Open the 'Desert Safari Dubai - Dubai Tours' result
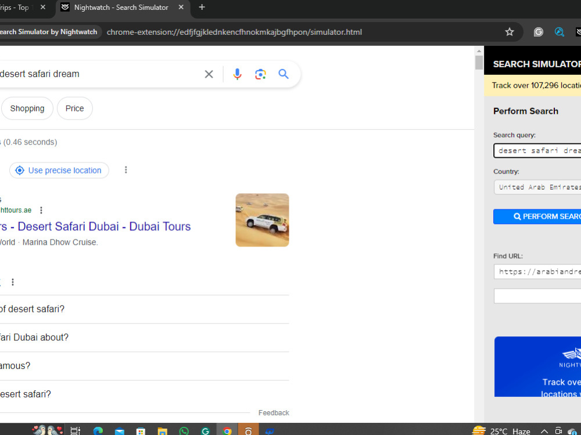Image resolution: width=581 pixels, height=435 pixels. click(95, 226)
